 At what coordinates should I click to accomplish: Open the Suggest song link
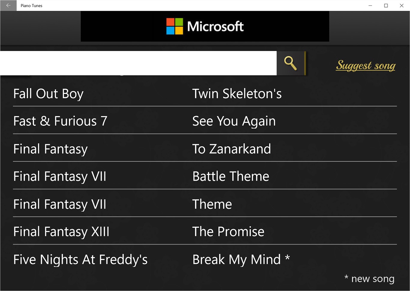365,65
